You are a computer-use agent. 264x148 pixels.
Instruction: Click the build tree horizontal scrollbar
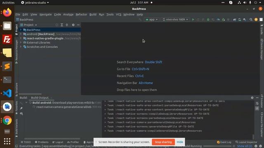pos(52,139)
